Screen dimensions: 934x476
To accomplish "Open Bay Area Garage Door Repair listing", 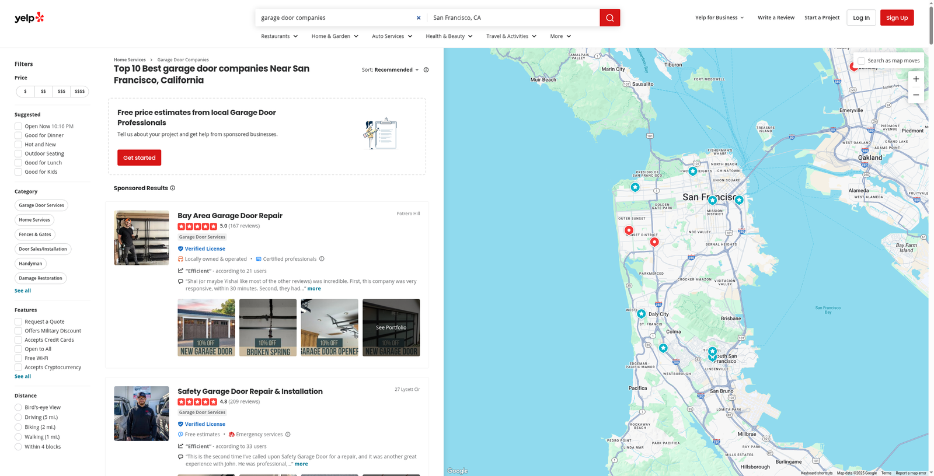I will (x=230, y=216).
